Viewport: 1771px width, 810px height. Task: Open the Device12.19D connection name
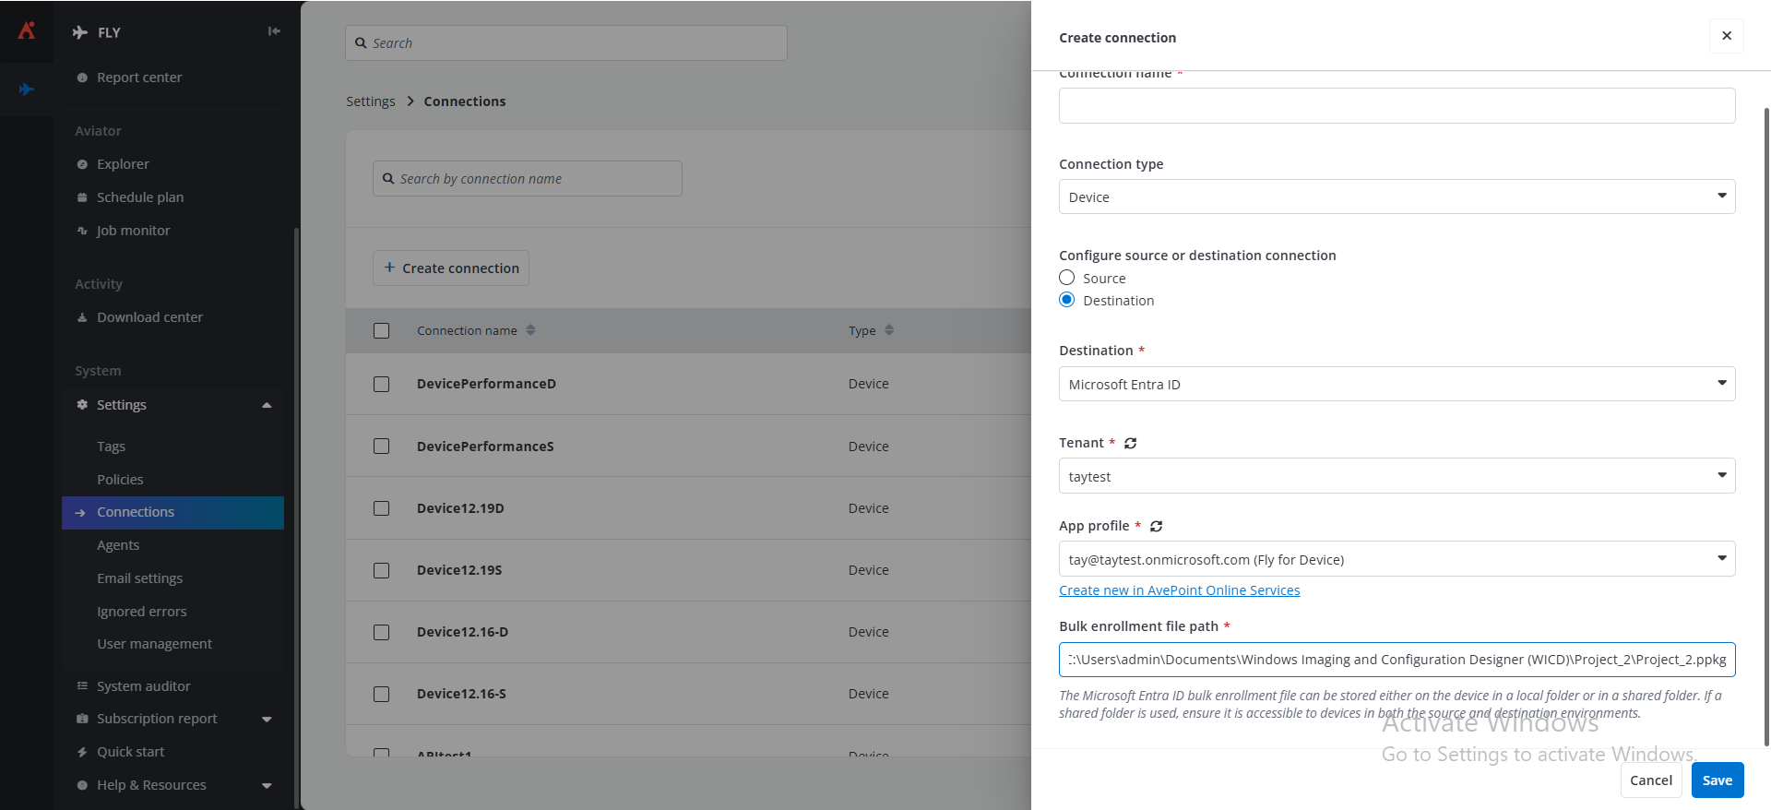pos(460,508)
